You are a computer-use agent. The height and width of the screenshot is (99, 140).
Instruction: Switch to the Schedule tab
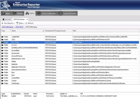pyautogui.click(x=18, y=13)
